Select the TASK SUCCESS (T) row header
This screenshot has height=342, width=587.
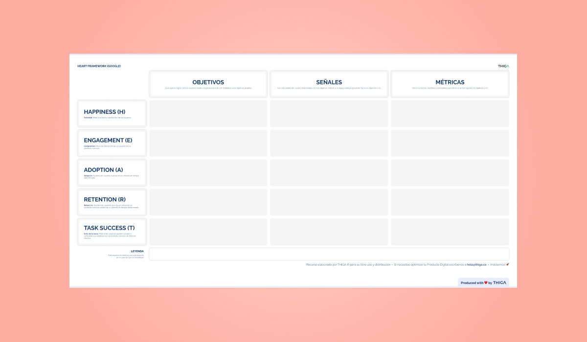(112, 232)
